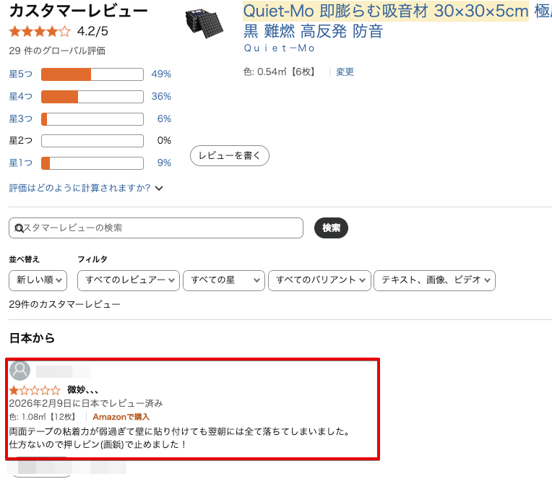Click the Amazonで購入 verified purchase label
Image resolution: width=552 pixels, height=492 pixels.
[x=121, y=417]
